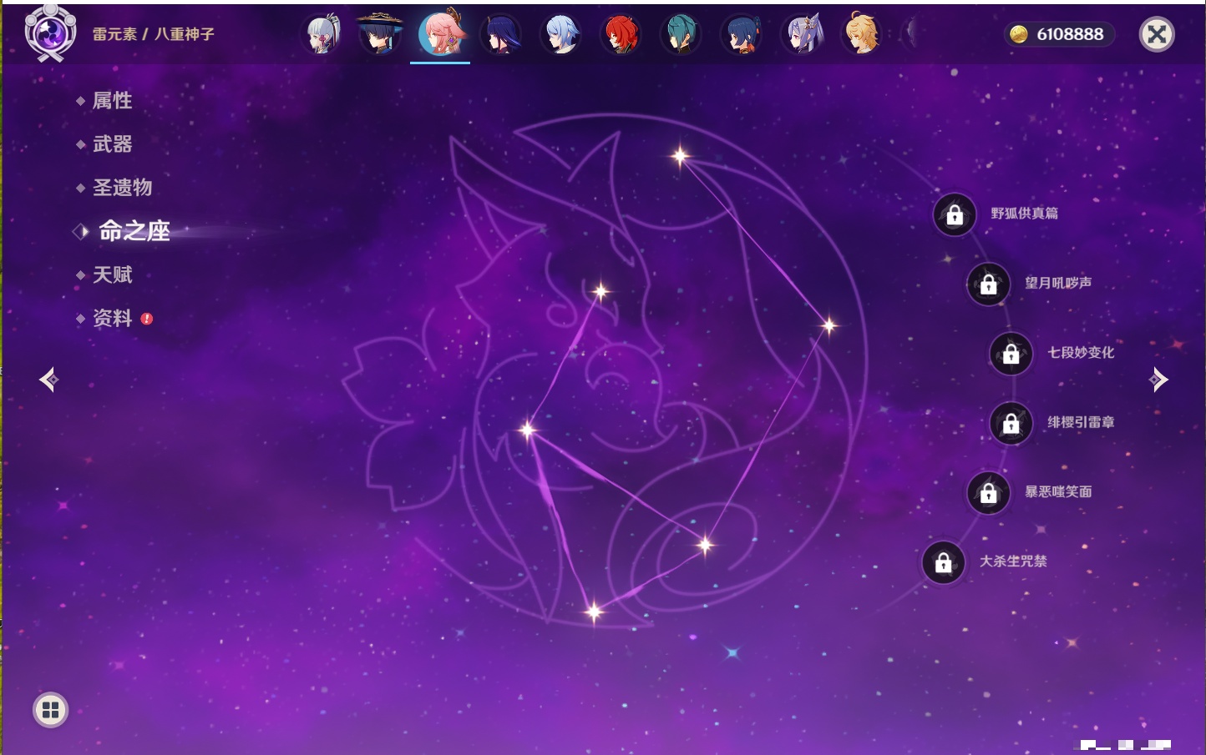Select the 命之座 constellation tab

134,231
